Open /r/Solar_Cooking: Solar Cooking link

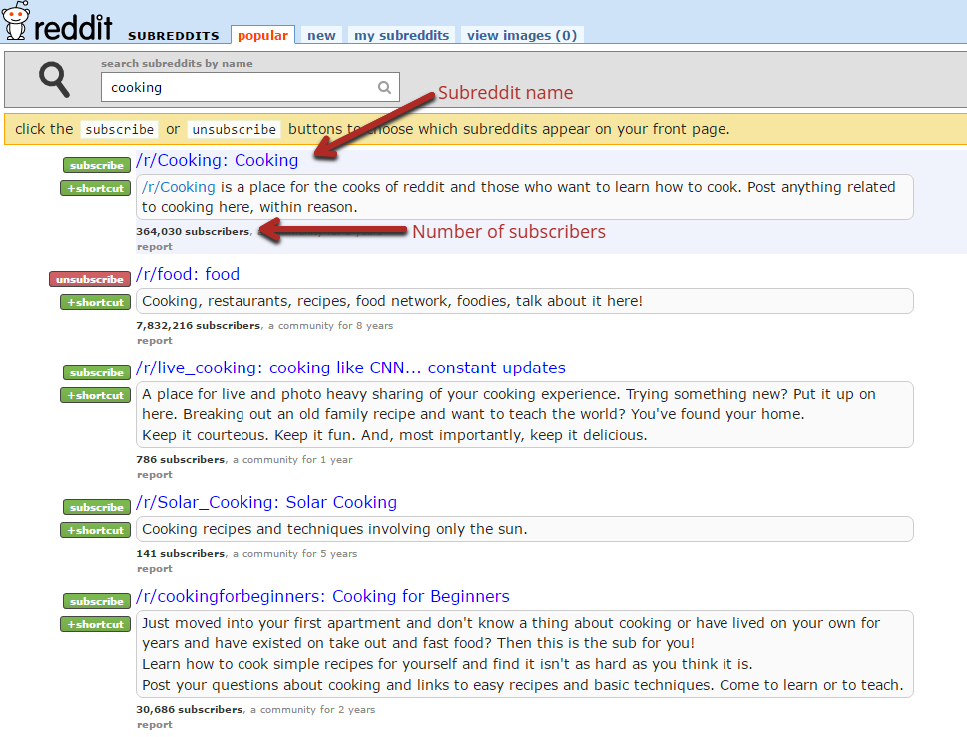click(x=266, y=503)
